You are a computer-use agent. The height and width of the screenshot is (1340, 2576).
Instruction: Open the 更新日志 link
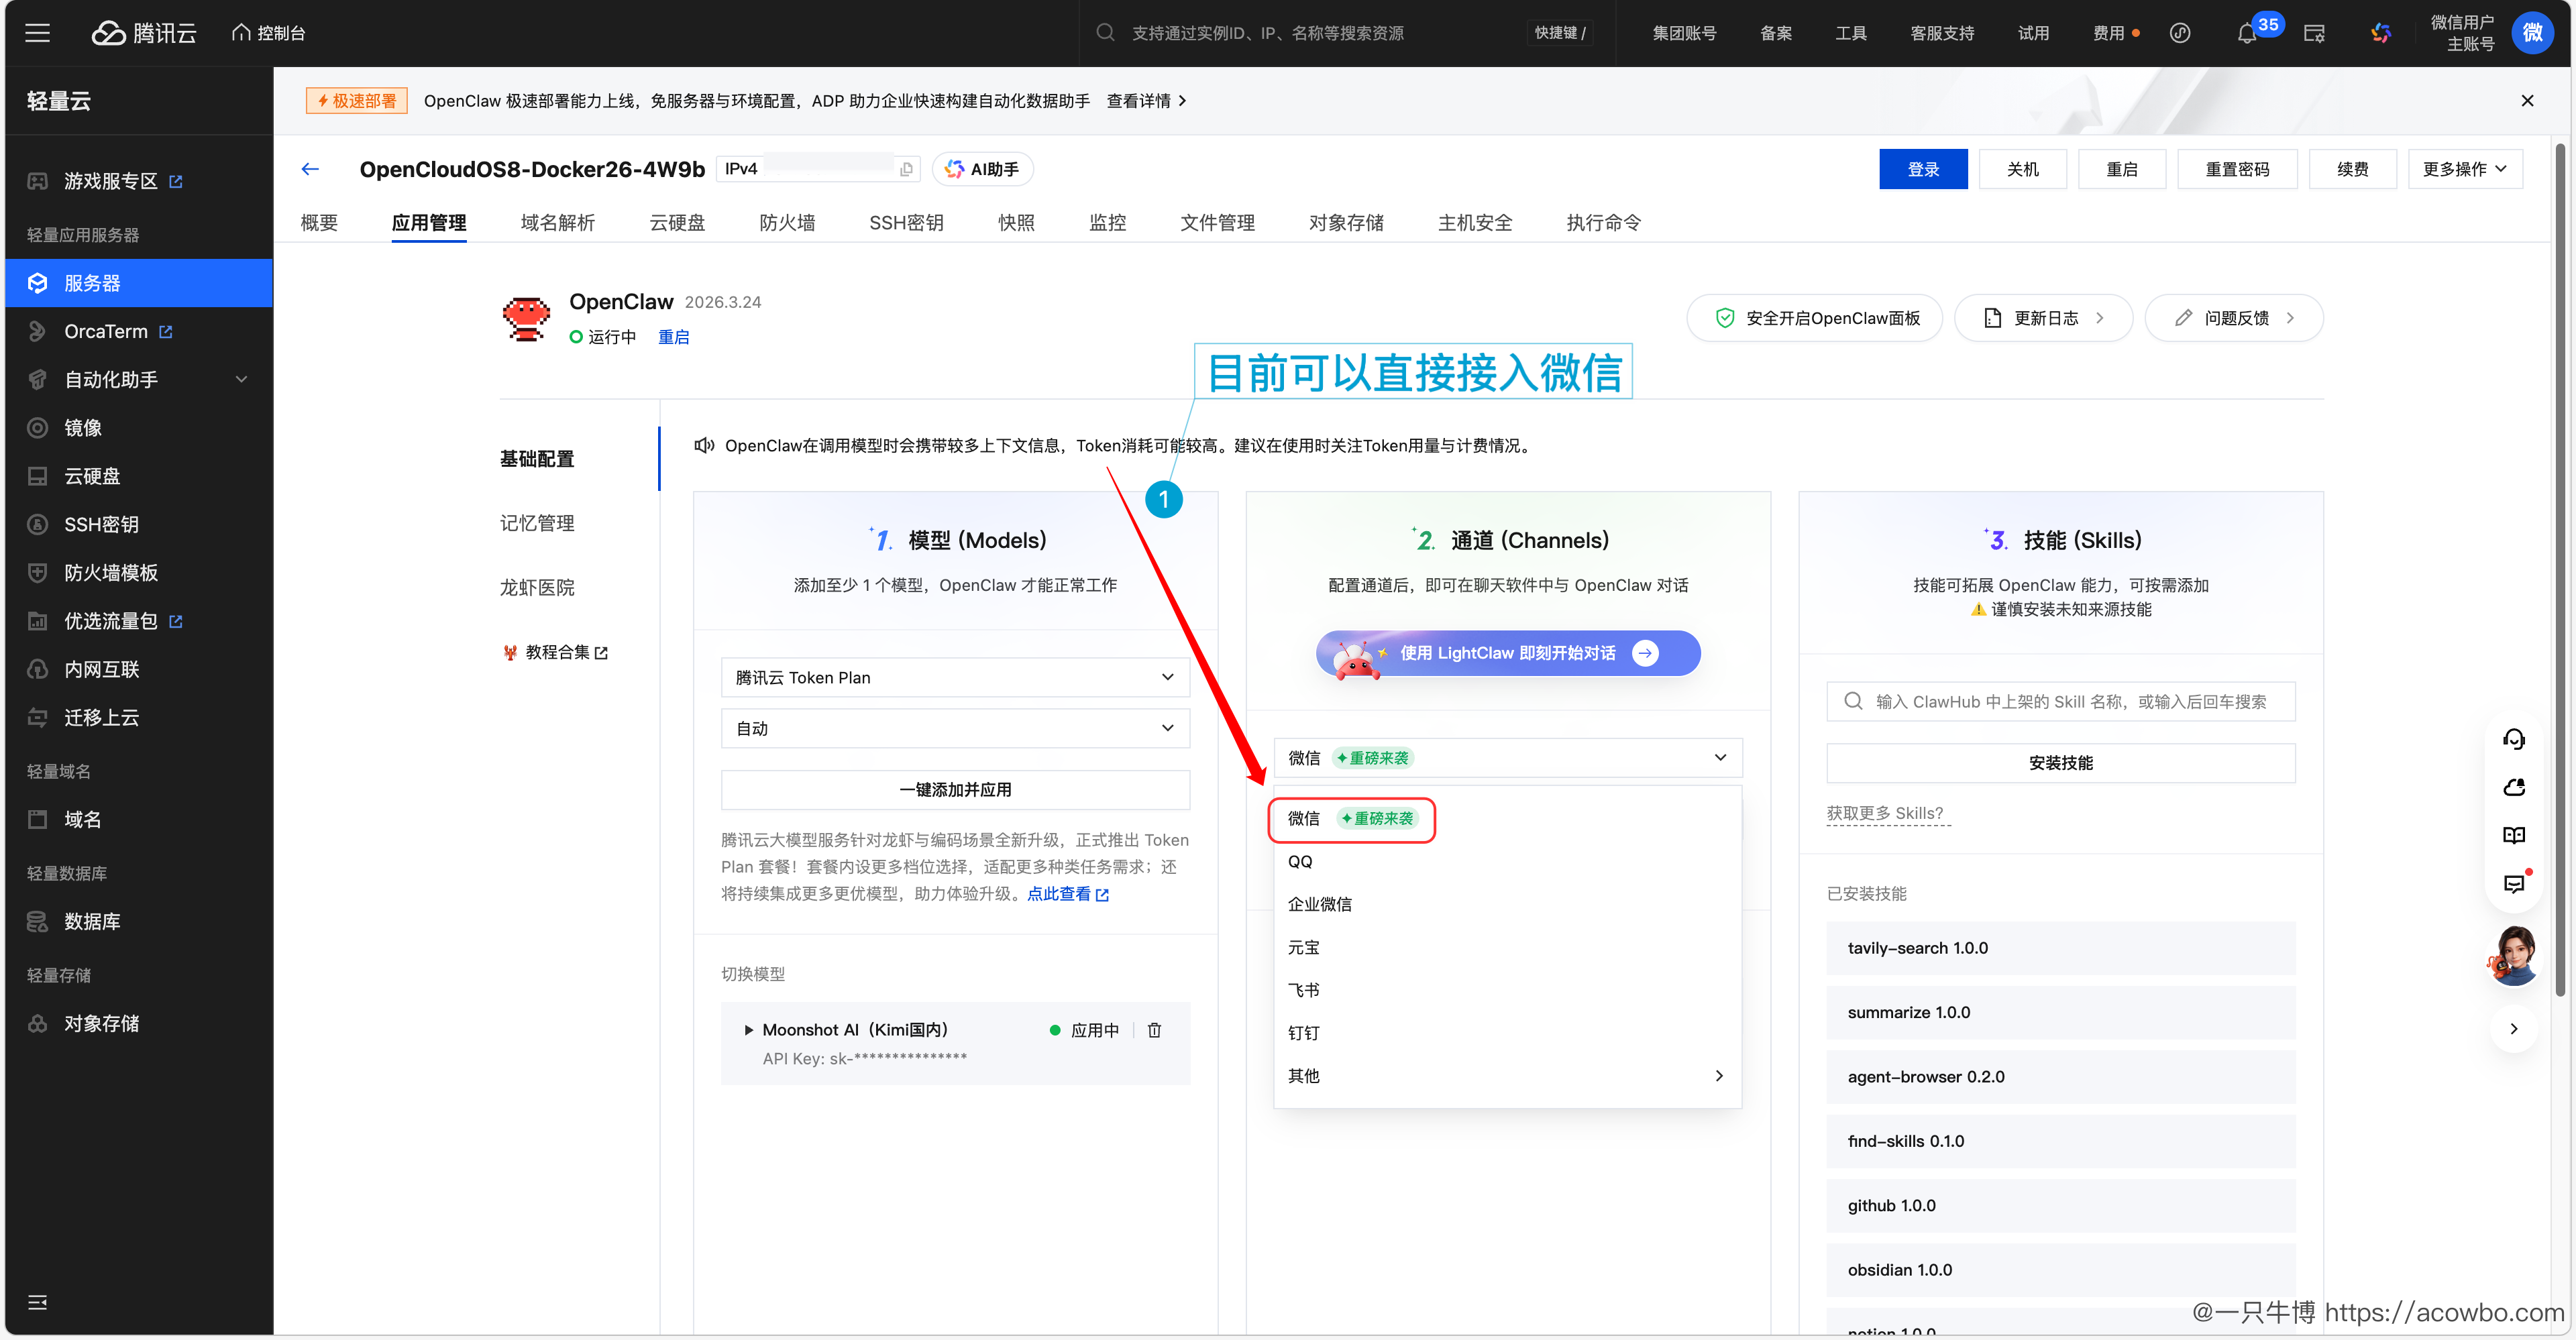tap(2043, 318)
